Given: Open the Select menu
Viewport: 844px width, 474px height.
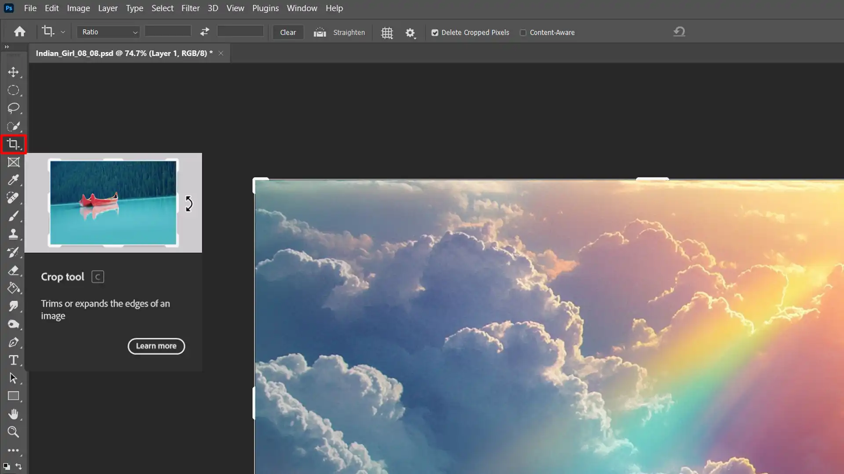Looking at the screenshot, I should 162,8.
